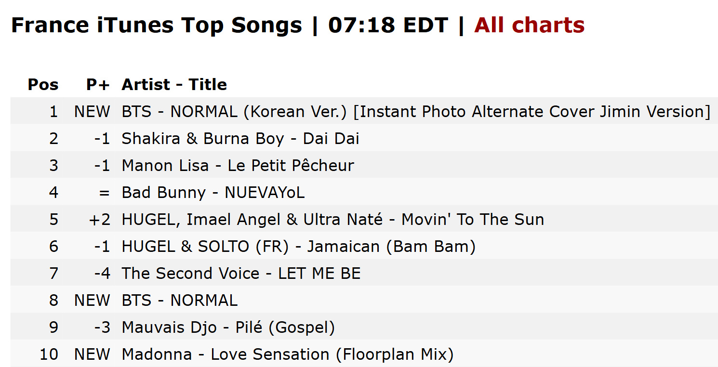Click the -4 position change value
The image size is (718, 367).
[x=102, y=274]
